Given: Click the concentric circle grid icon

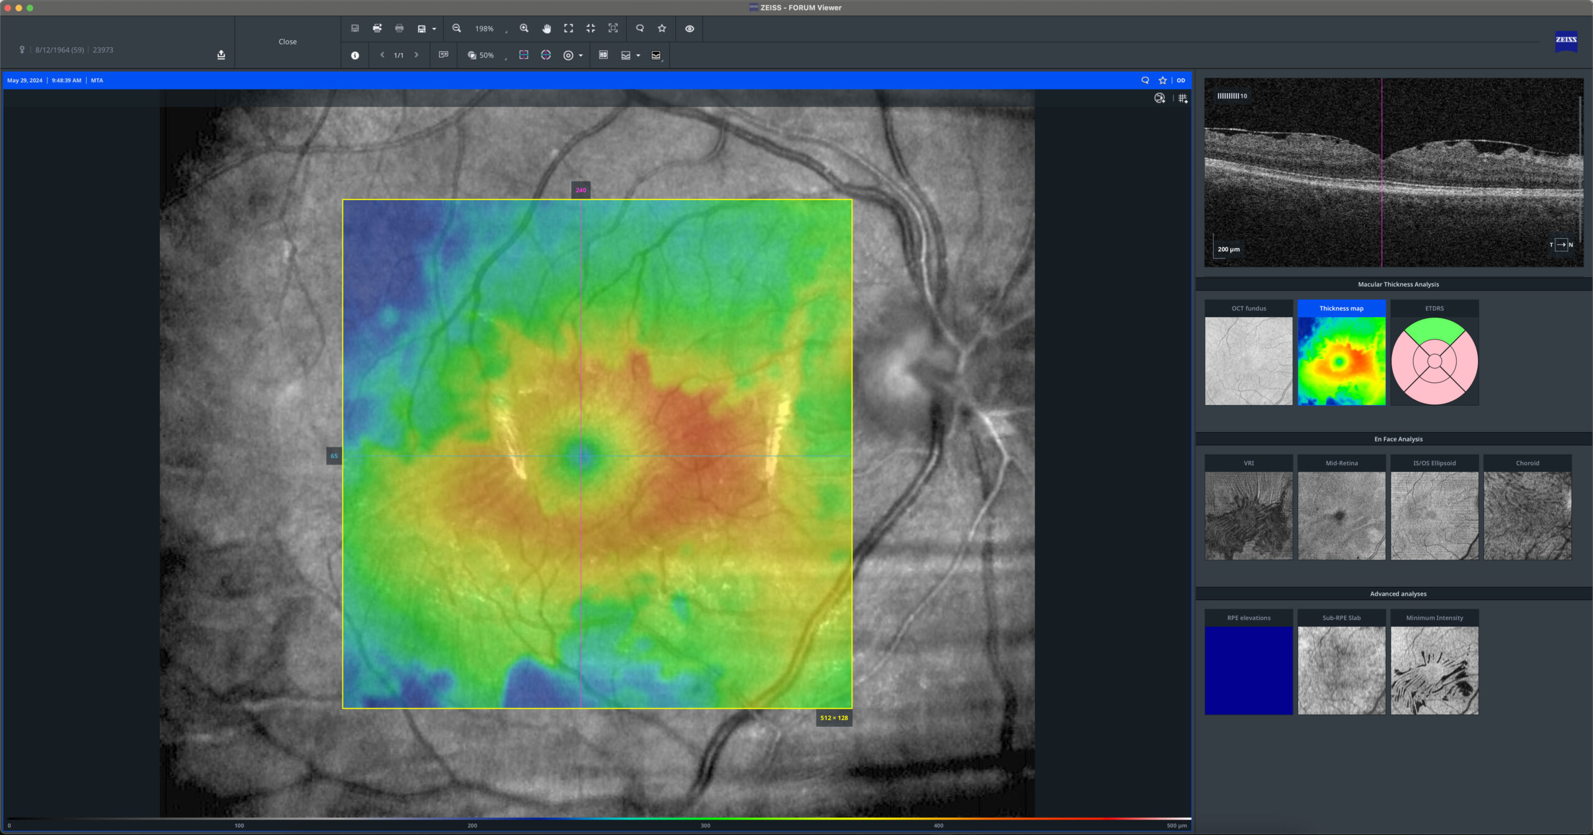Looking at the screenshot, I should [x=568, y=55].
